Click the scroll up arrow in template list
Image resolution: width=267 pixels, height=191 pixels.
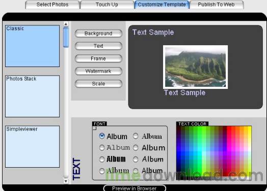tap(66, 24)
